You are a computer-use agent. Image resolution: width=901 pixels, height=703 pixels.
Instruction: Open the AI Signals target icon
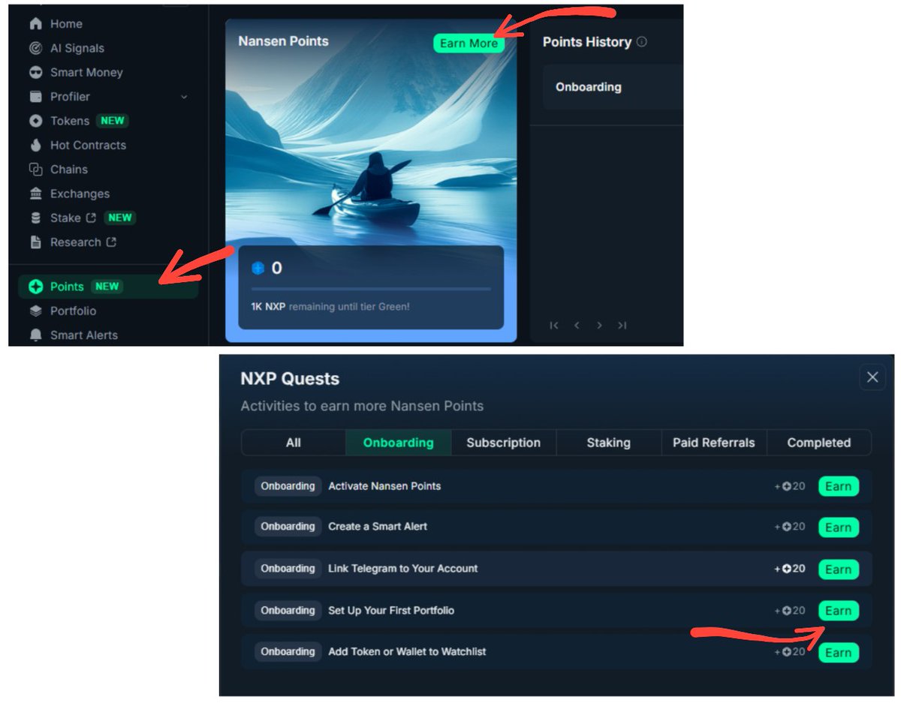(35, 48)
